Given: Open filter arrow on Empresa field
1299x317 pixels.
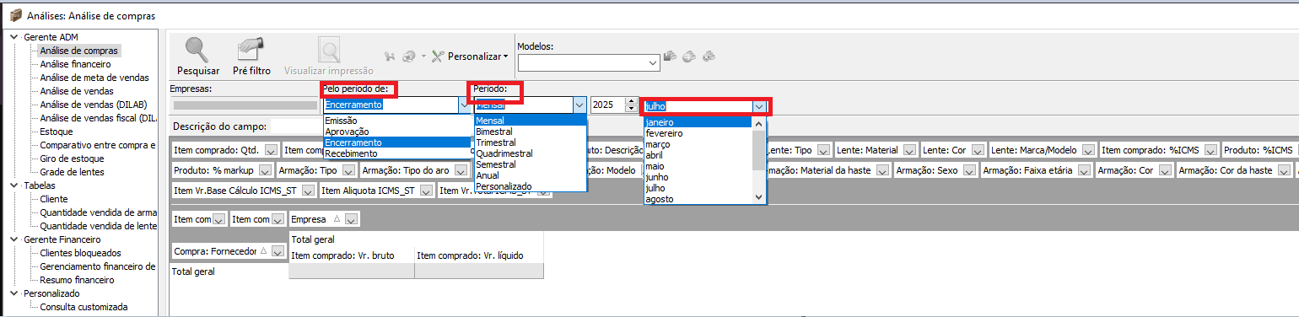Looking at the screenshot, I should pyautogui.click(x=351, y=219).
